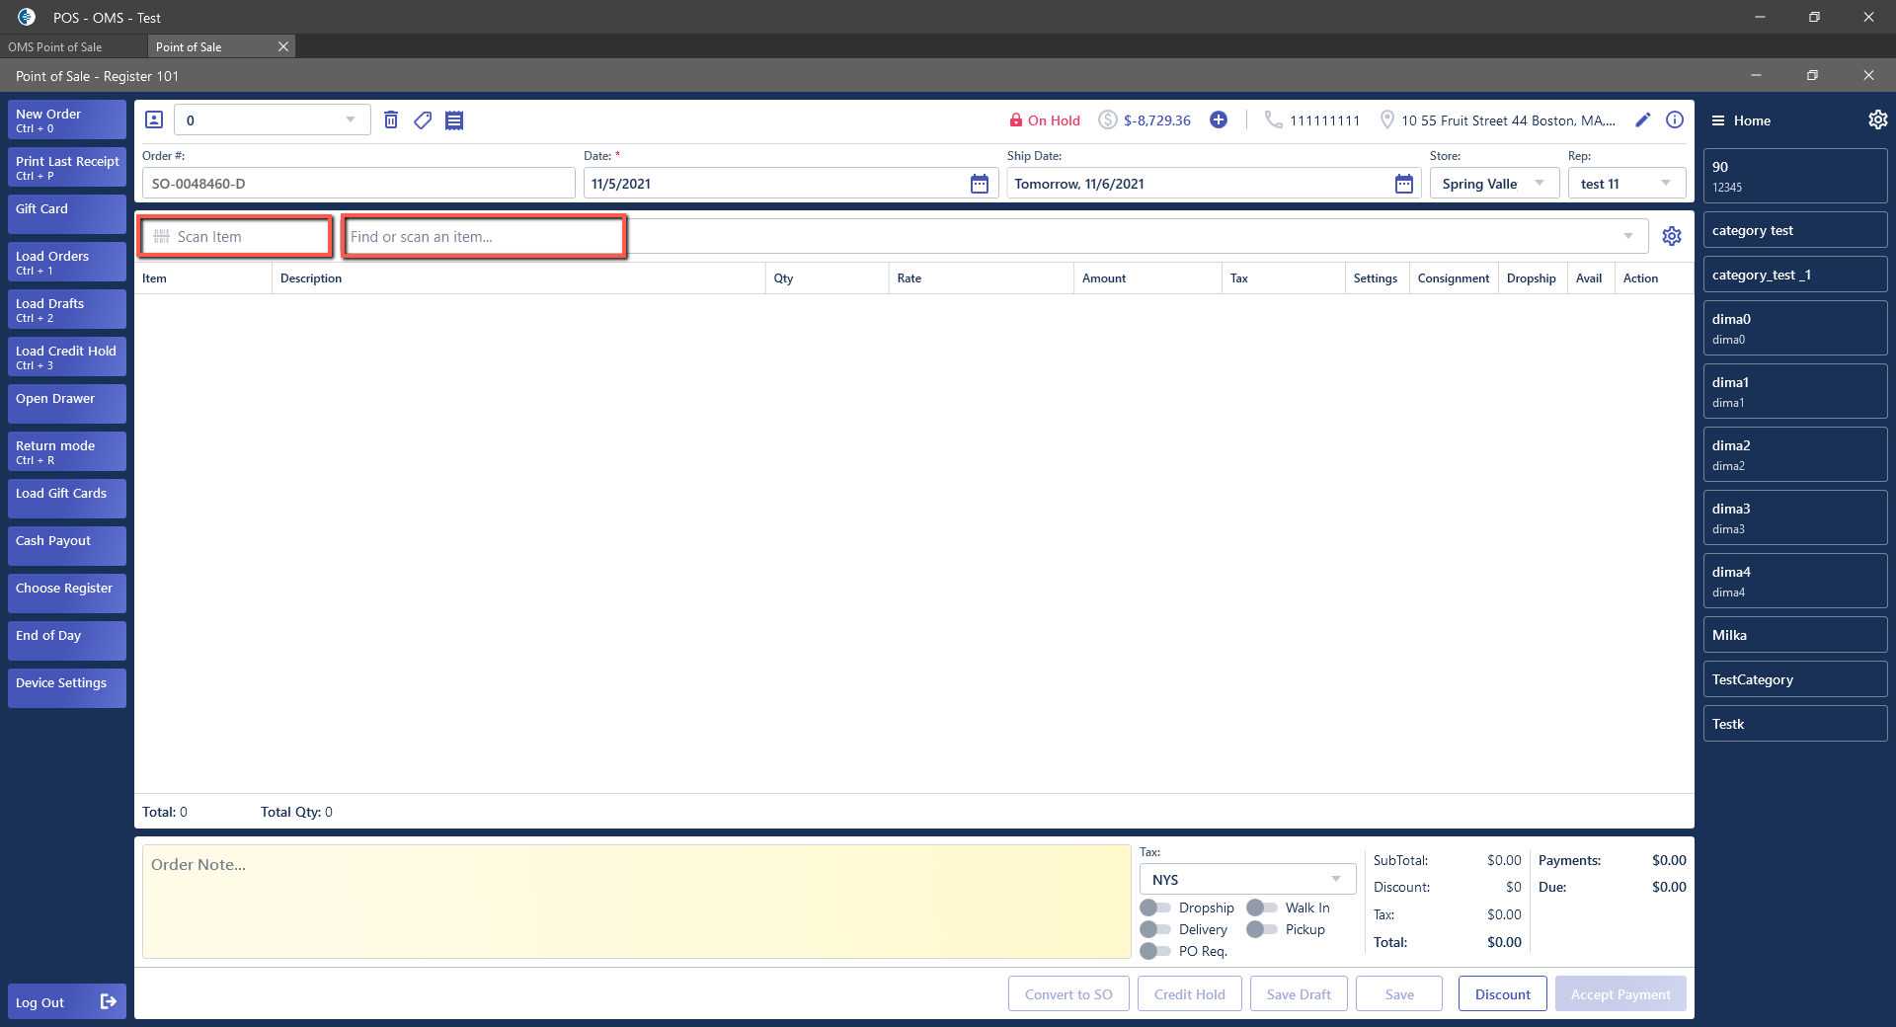
Task: Toggle the Delivery switch
Action: pyautogui.click(x=1155, y=929)
